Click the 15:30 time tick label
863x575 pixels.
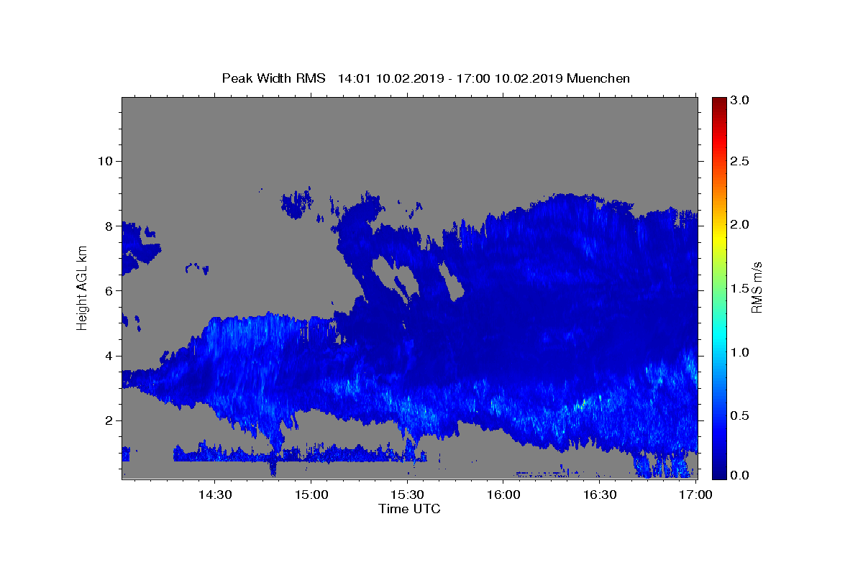click(x=407, y=494)
